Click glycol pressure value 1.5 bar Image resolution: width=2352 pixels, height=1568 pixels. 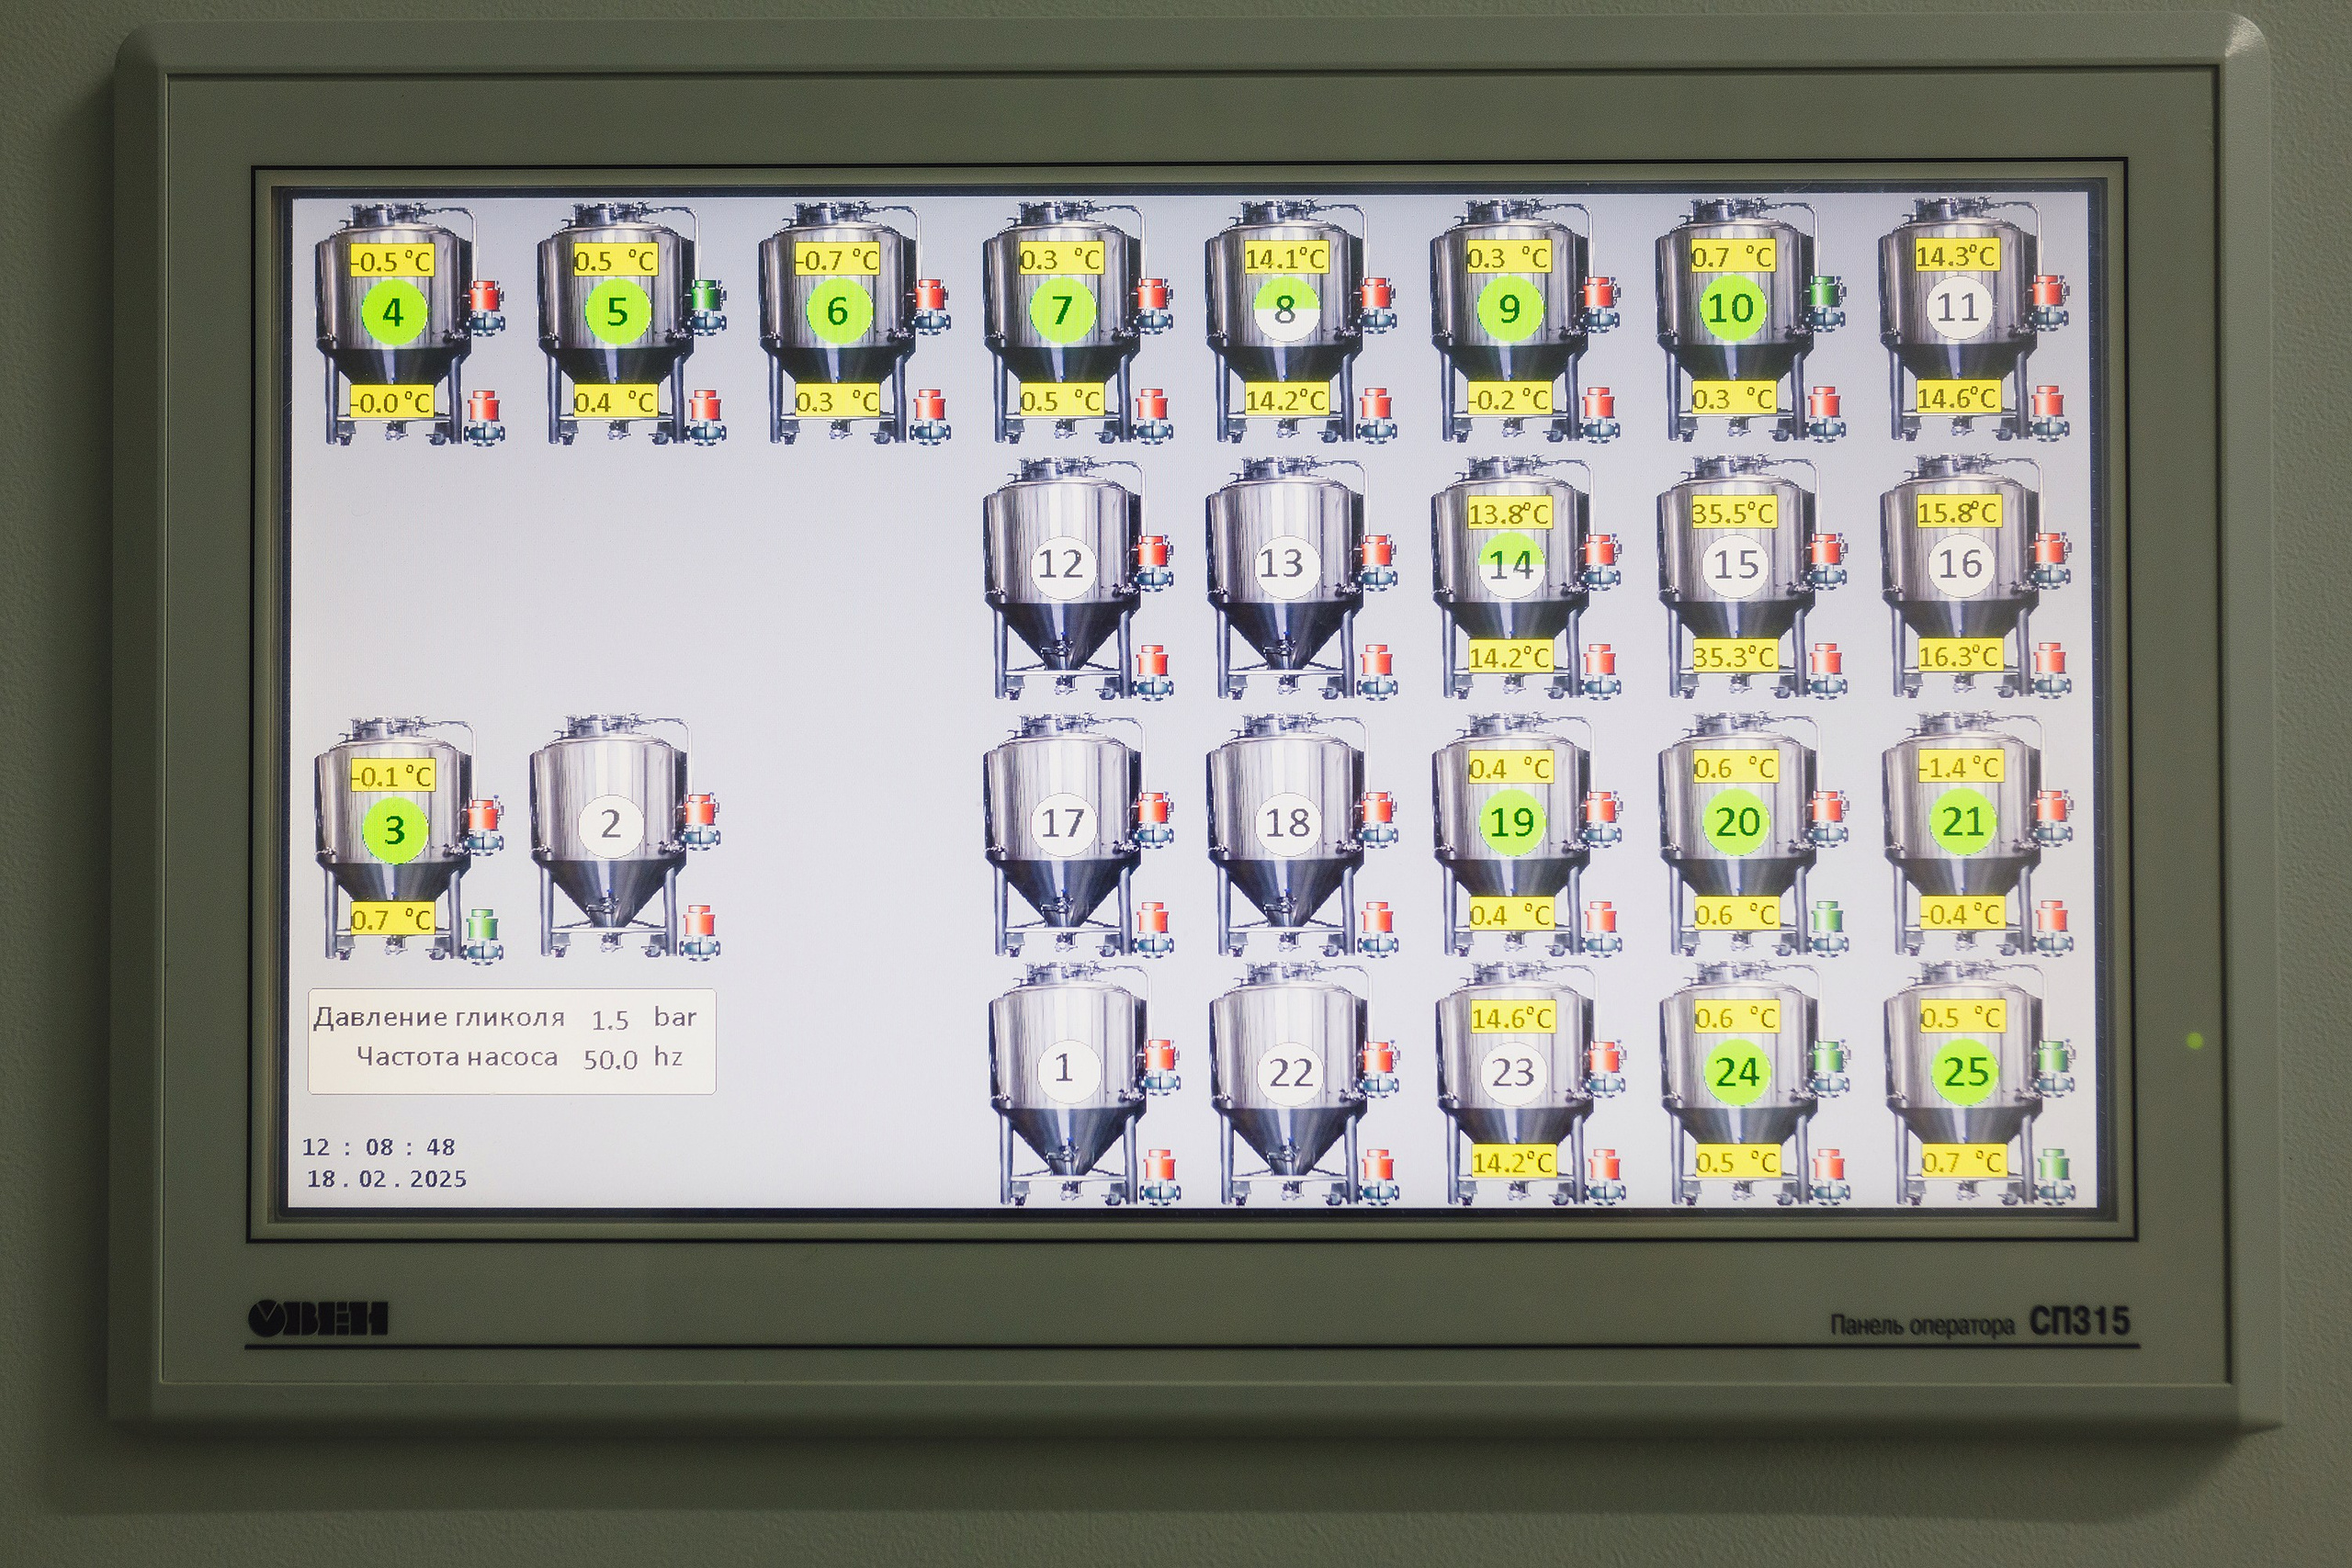click(610, 1020)
